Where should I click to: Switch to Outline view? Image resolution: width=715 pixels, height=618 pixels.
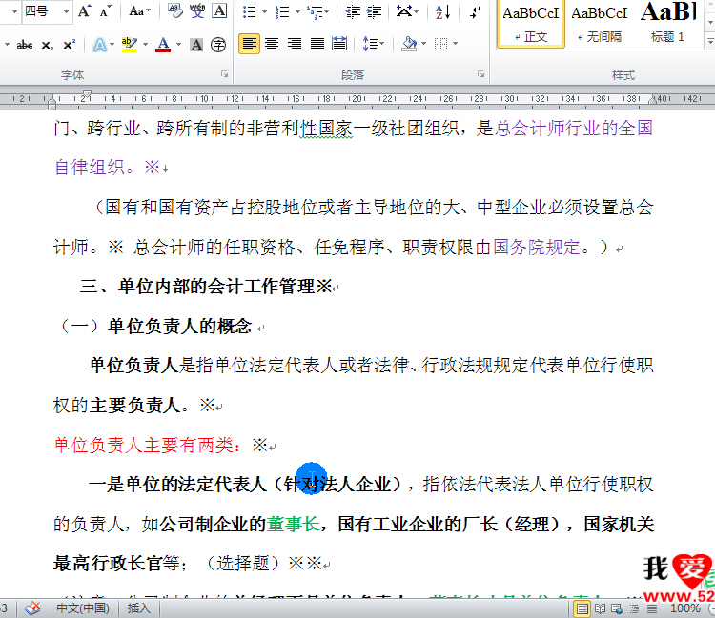(634, 608)
